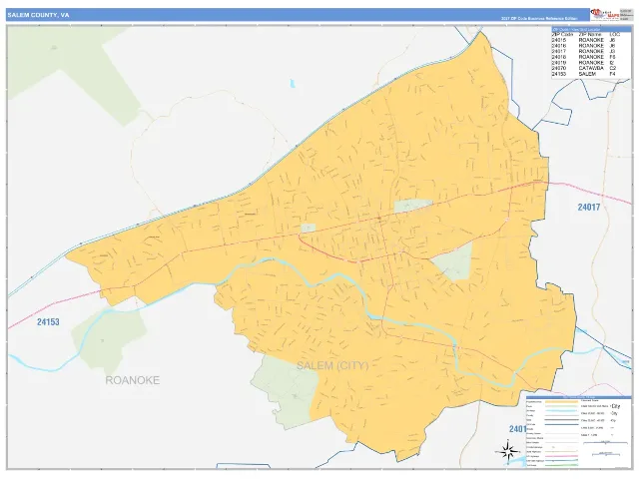Screen dimensions: 639x479
Task: Select the SALEM row in ZIP table
Action: [x=583, y=74]
